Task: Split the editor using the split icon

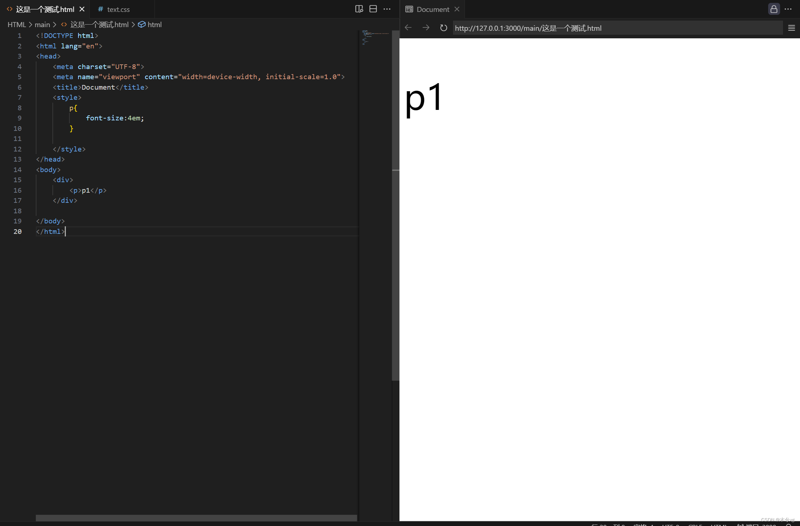Action: (373, 9)
